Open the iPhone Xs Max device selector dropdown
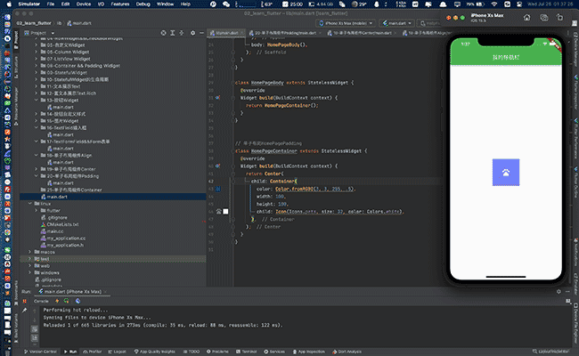The width and height of the screenshot is (579, 356). pos(346,23)
